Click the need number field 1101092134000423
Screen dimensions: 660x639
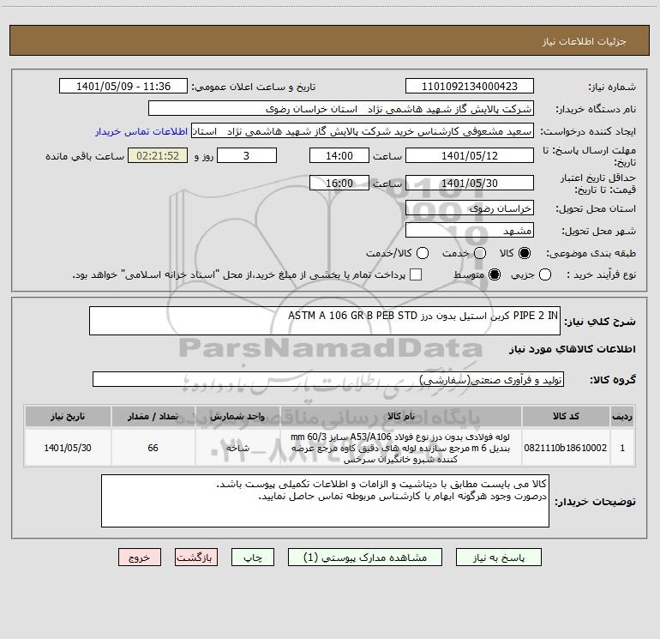pyautogui.click(x=470, y=87)
